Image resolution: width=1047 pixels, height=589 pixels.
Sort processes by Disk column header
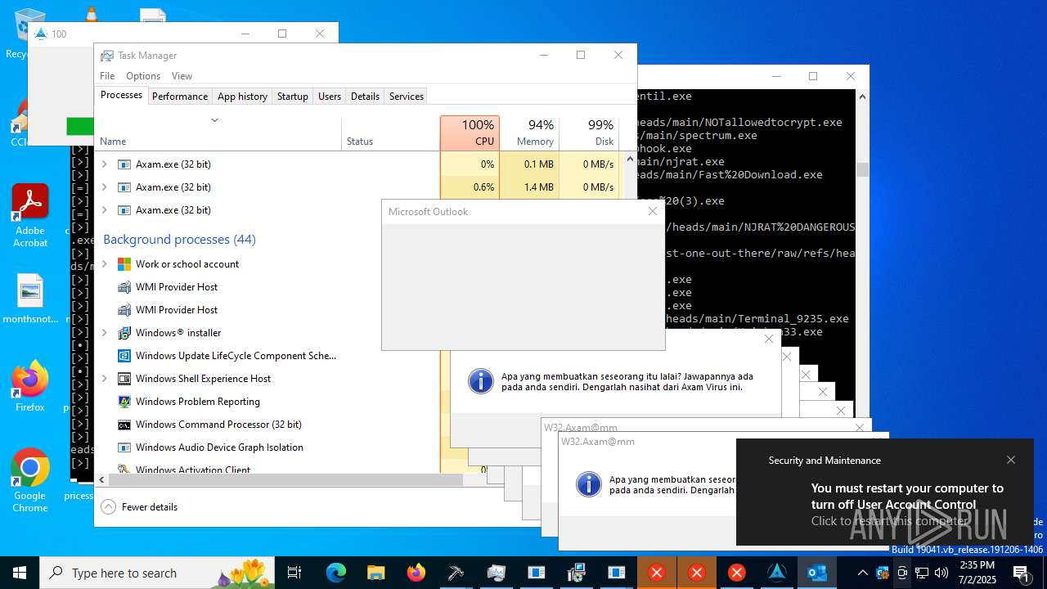coord(588,133)
